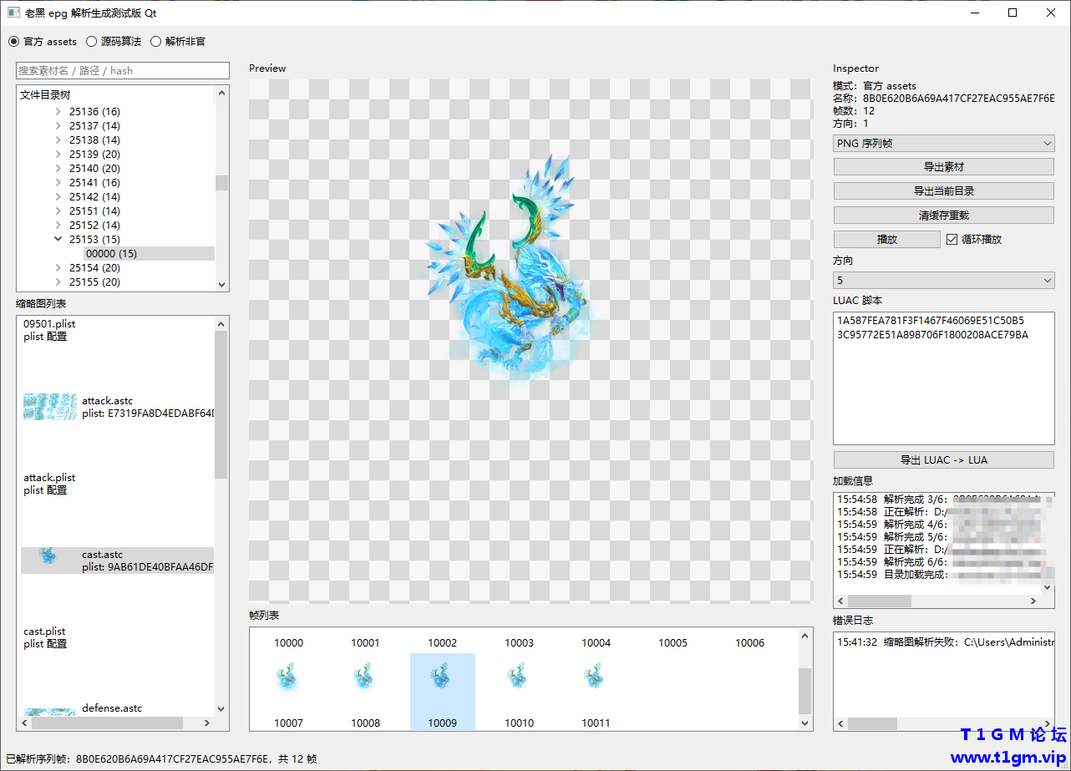Click the 播放 playback button
Screen dimensions: 1071x771
[x=886, y=240]
